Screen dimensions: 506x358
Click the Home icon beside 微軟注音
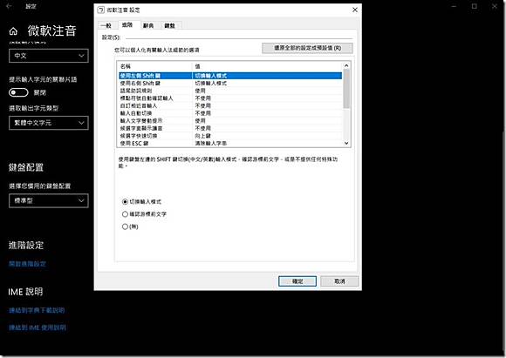click(x=13, y=31)
